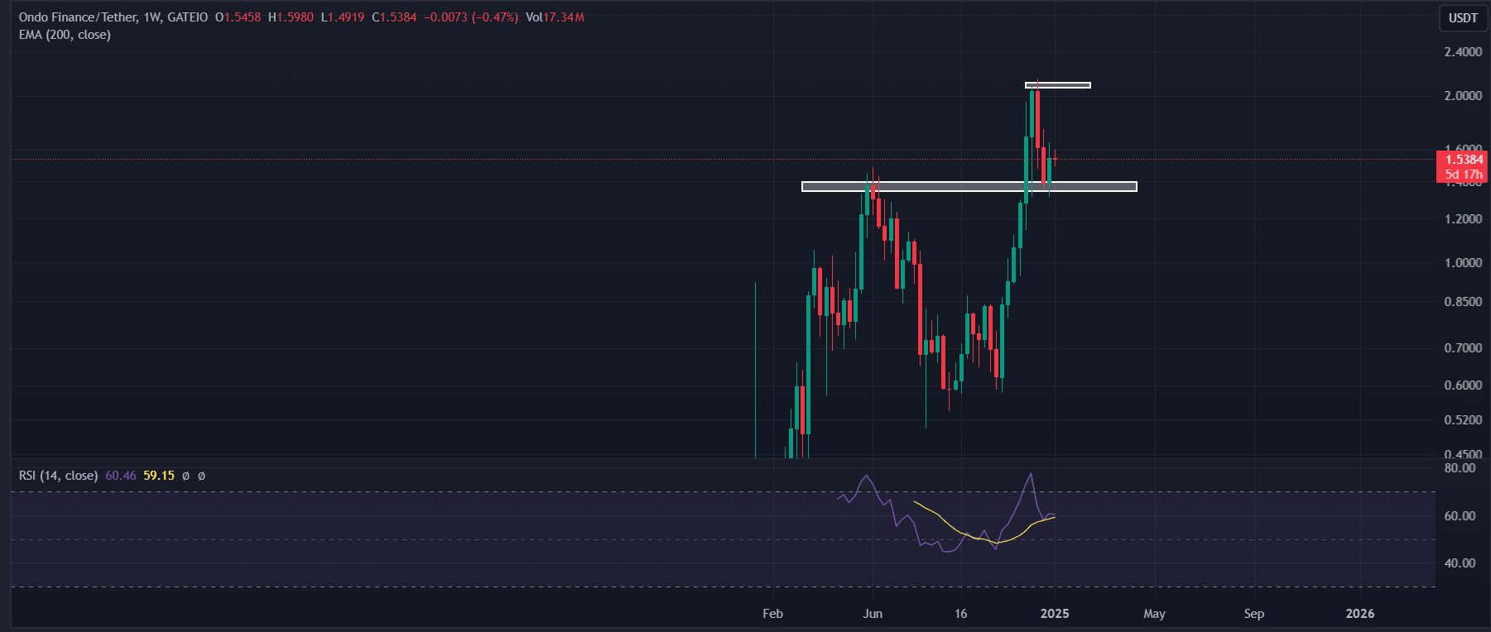Click the 0.6000 price axis label

(x=1463, y=385)
